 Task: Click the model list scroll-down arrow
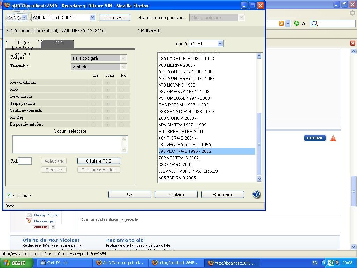[x=259, y=179]
